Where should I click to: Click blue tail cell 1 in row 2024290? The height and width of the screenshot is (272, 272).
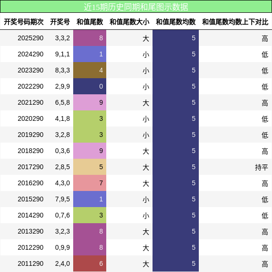pos(90,54)
